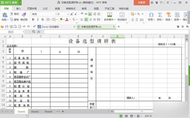Viewport: 190px width, 118px height.
Task: Expand the fill color dropdown arrow
Action: (x=64, y=20)
